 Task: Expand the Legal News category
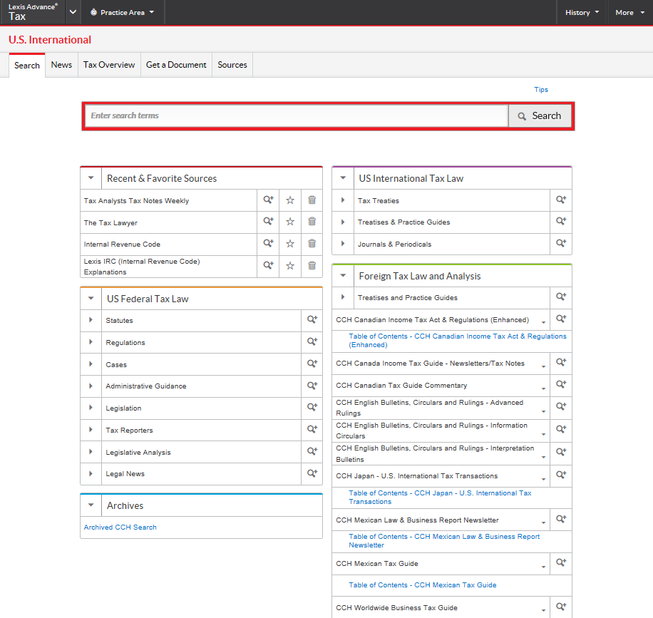91,473
